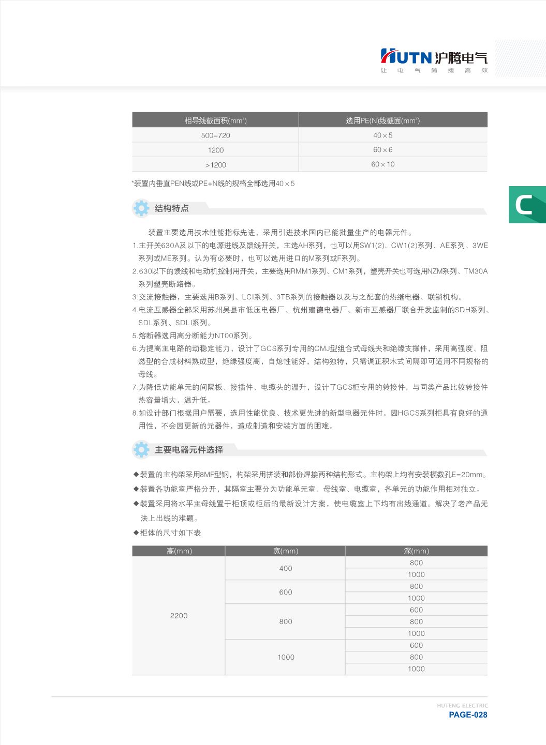Select the 2200 height cell in table
Image resolution: width=546 pixels, height=745 pixels.
(178, 615)
